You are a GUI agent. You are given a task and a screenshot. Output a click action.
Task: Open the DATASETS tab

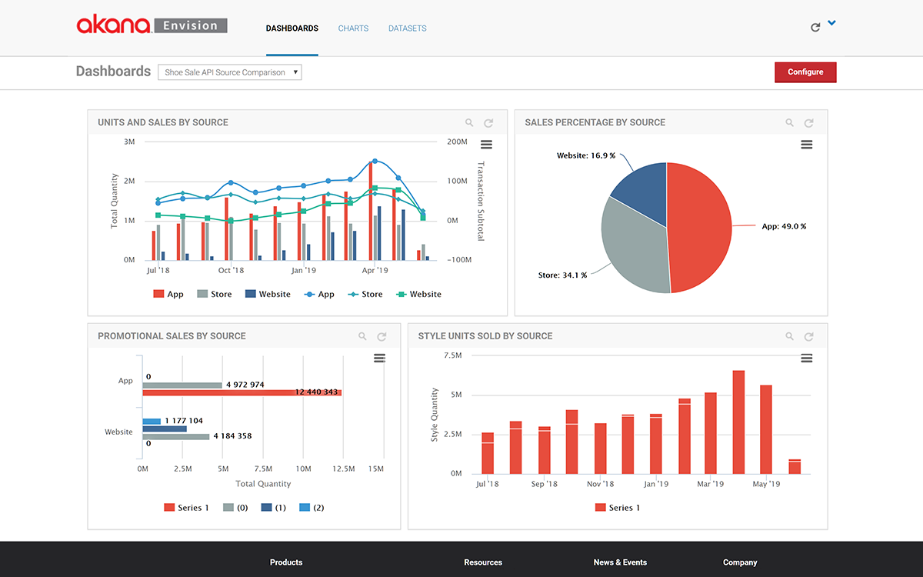[x=407, y=28]
